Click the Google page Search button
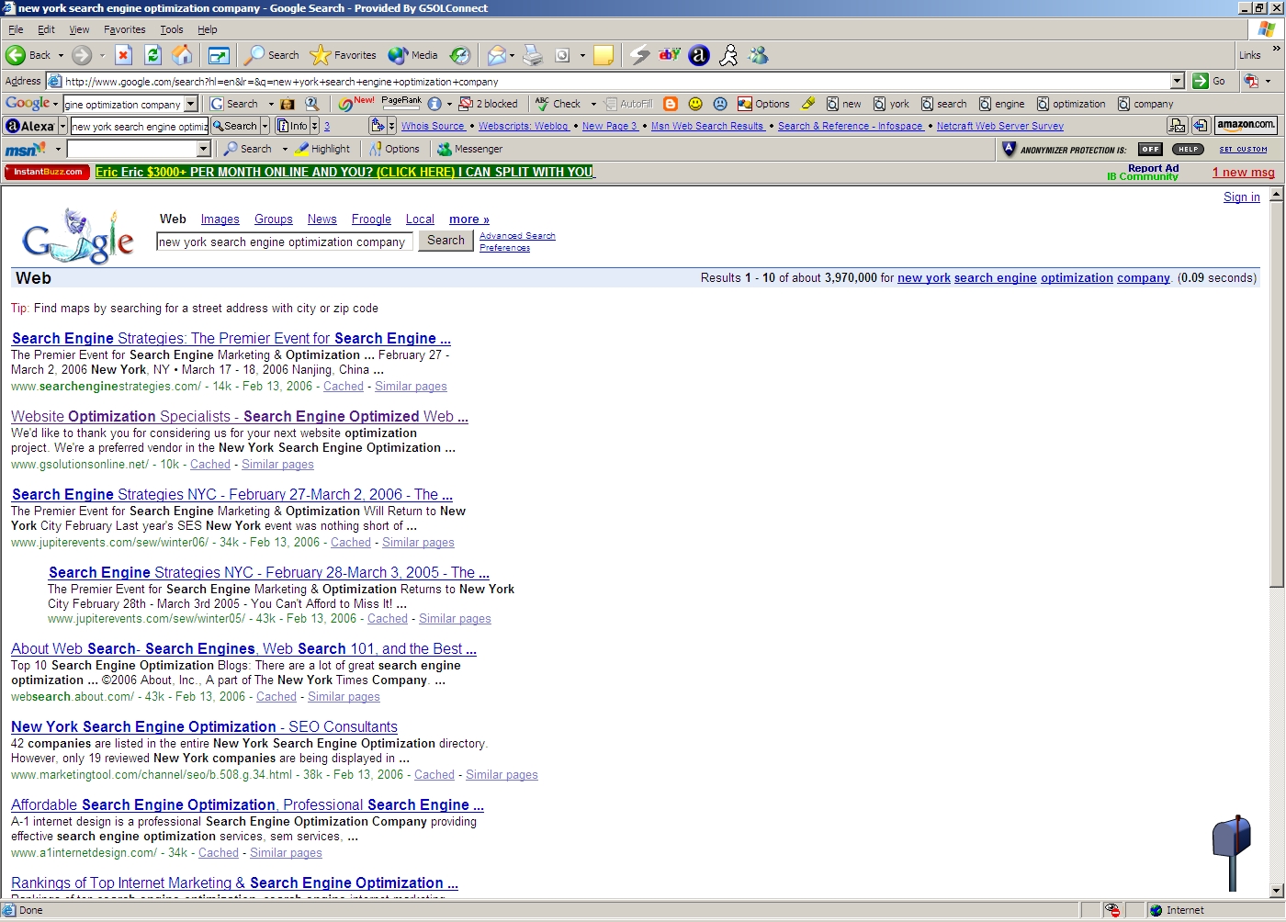 pos(446,241)
